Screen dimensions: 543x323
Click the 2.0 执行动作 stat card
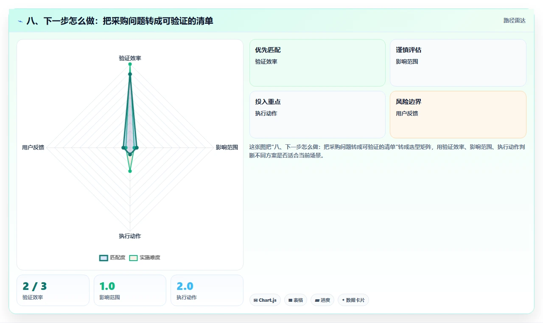[x=207, y=290]
